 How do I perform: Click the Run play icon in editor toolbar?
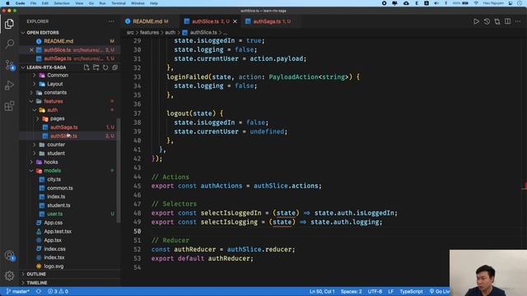(x=476, y=21)
